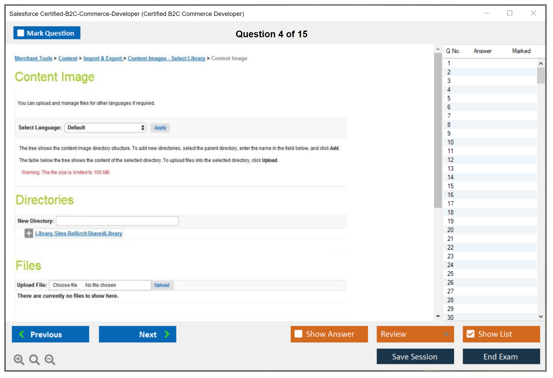Tick the Mark Question checkbox

(21, 33)
